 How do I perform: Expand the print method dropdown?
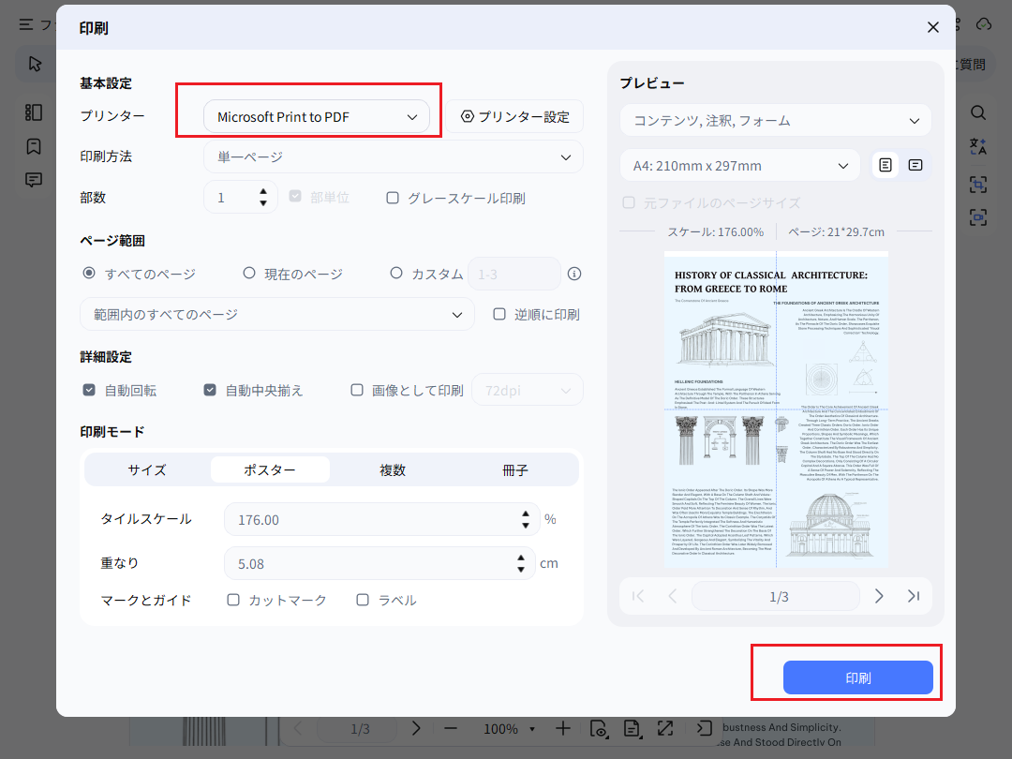(393, 156)
